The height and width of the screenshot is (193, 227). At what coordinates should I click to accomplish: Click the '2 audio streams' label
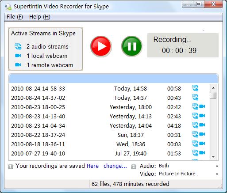(x=47, y=46)
